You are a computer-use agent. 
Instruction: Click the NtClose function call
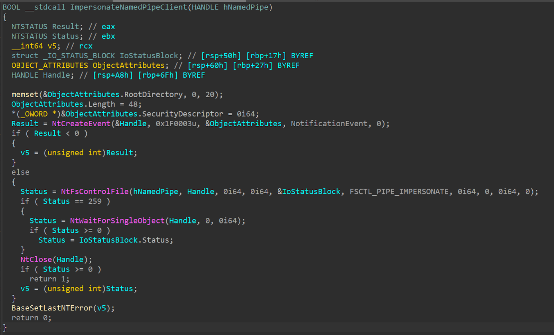click(x=36, y=259)
